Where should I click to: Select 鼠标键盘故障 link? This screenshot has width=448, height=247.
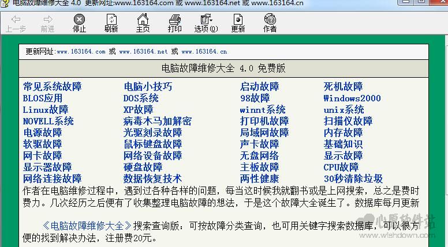(152, 144)
